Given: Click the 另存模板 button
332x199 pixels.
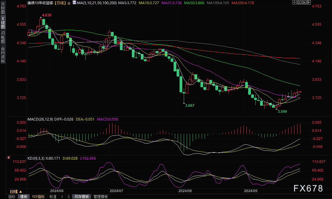Looking at the screenshot, I should 82,197.
